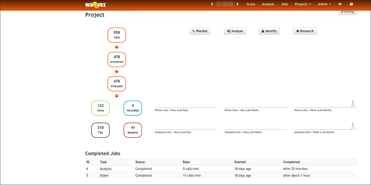Expand the Projects dropdown menu
Image resolution: width=371 pixels, height=185 pixels.
pyautogui.click(x=303, y=4)
